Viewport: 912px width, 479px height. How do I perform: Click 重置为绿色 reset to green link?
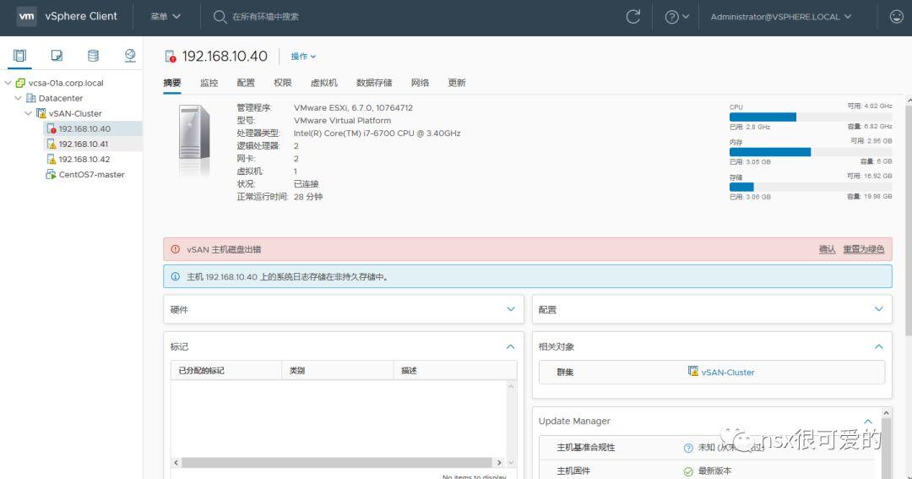coord(864,249)
